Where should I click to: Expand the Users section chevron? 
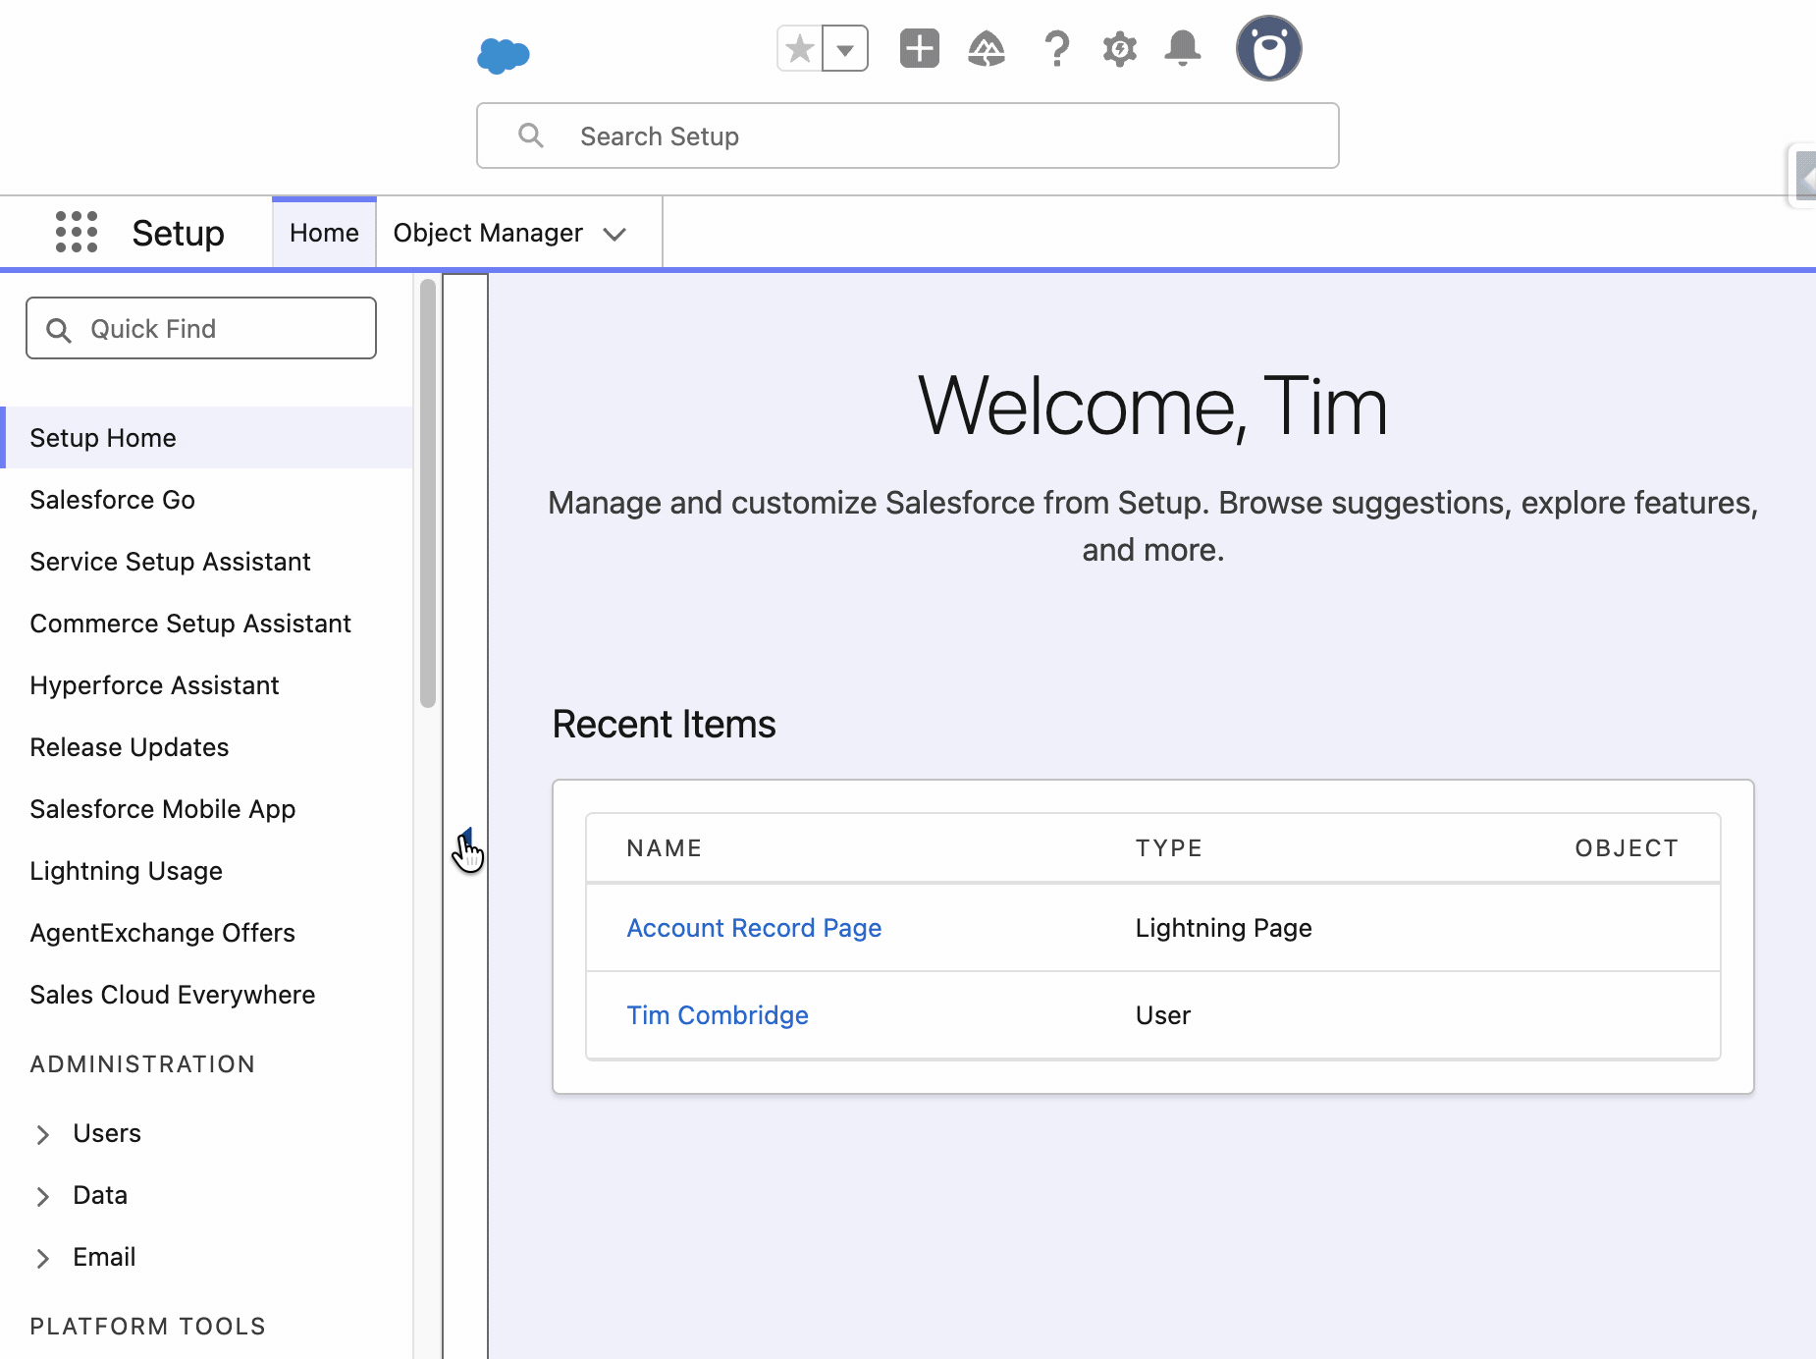[x=42, y=1135]
